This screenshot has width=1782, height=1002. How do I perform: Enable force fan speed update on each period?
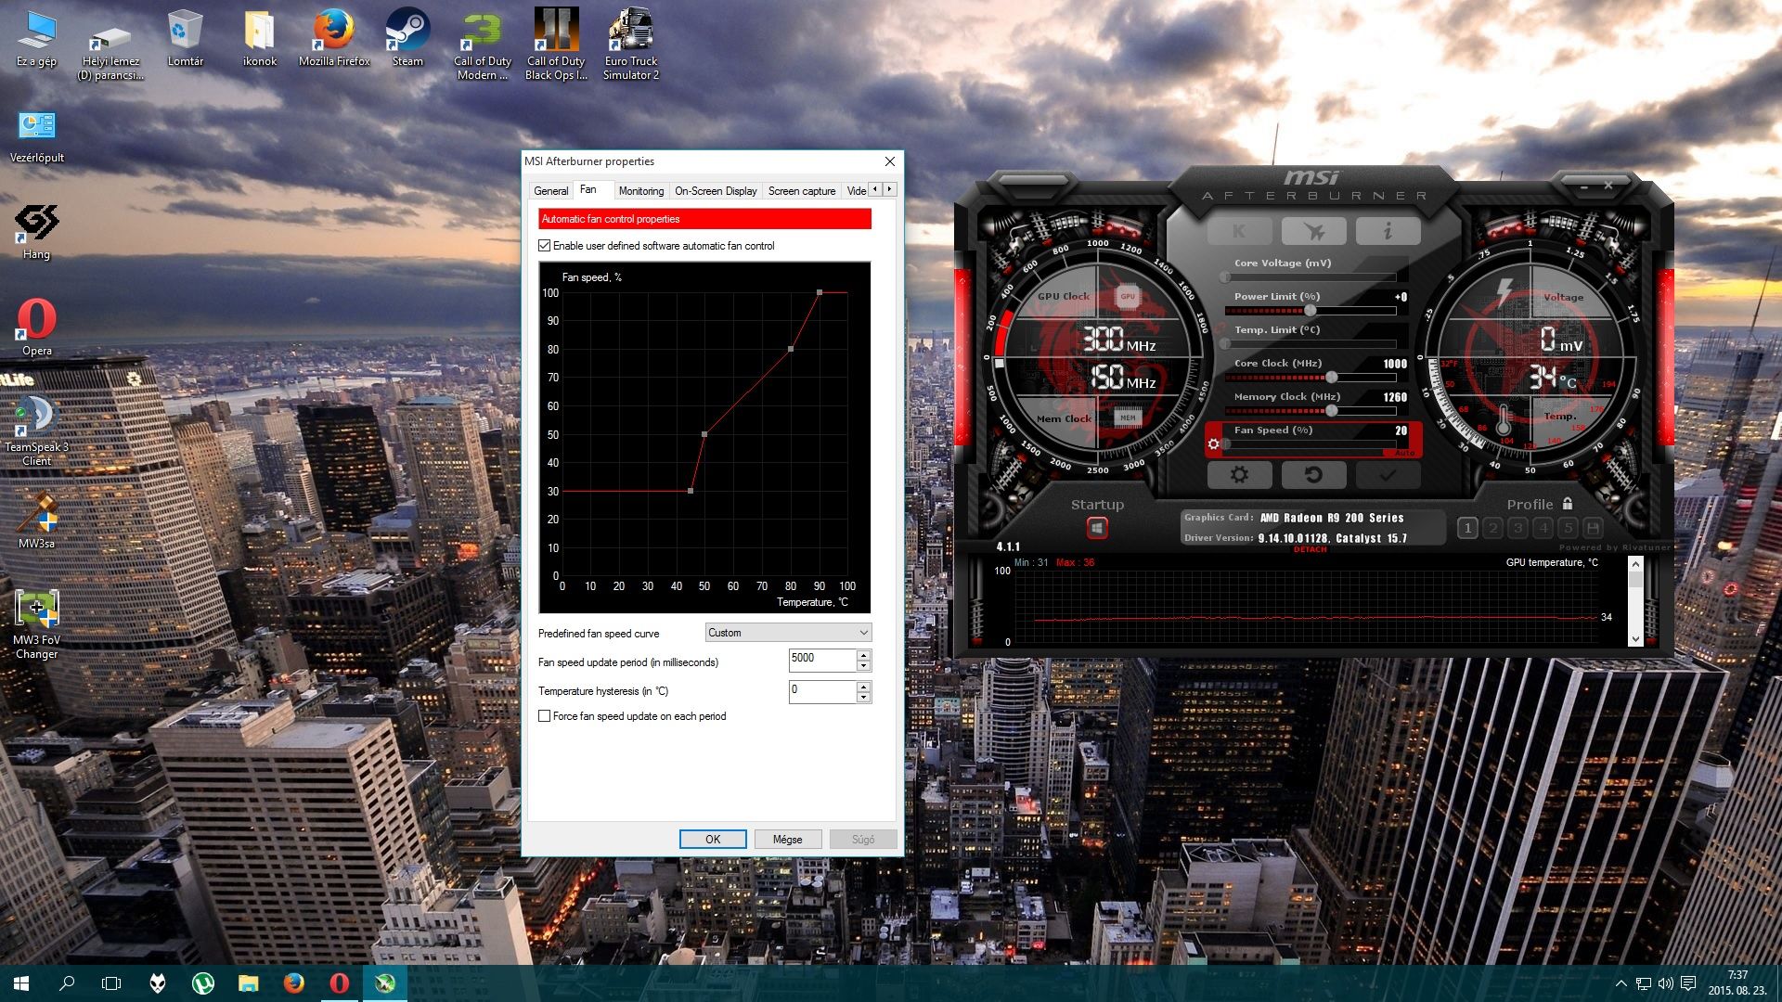click(x=544, y=716)
